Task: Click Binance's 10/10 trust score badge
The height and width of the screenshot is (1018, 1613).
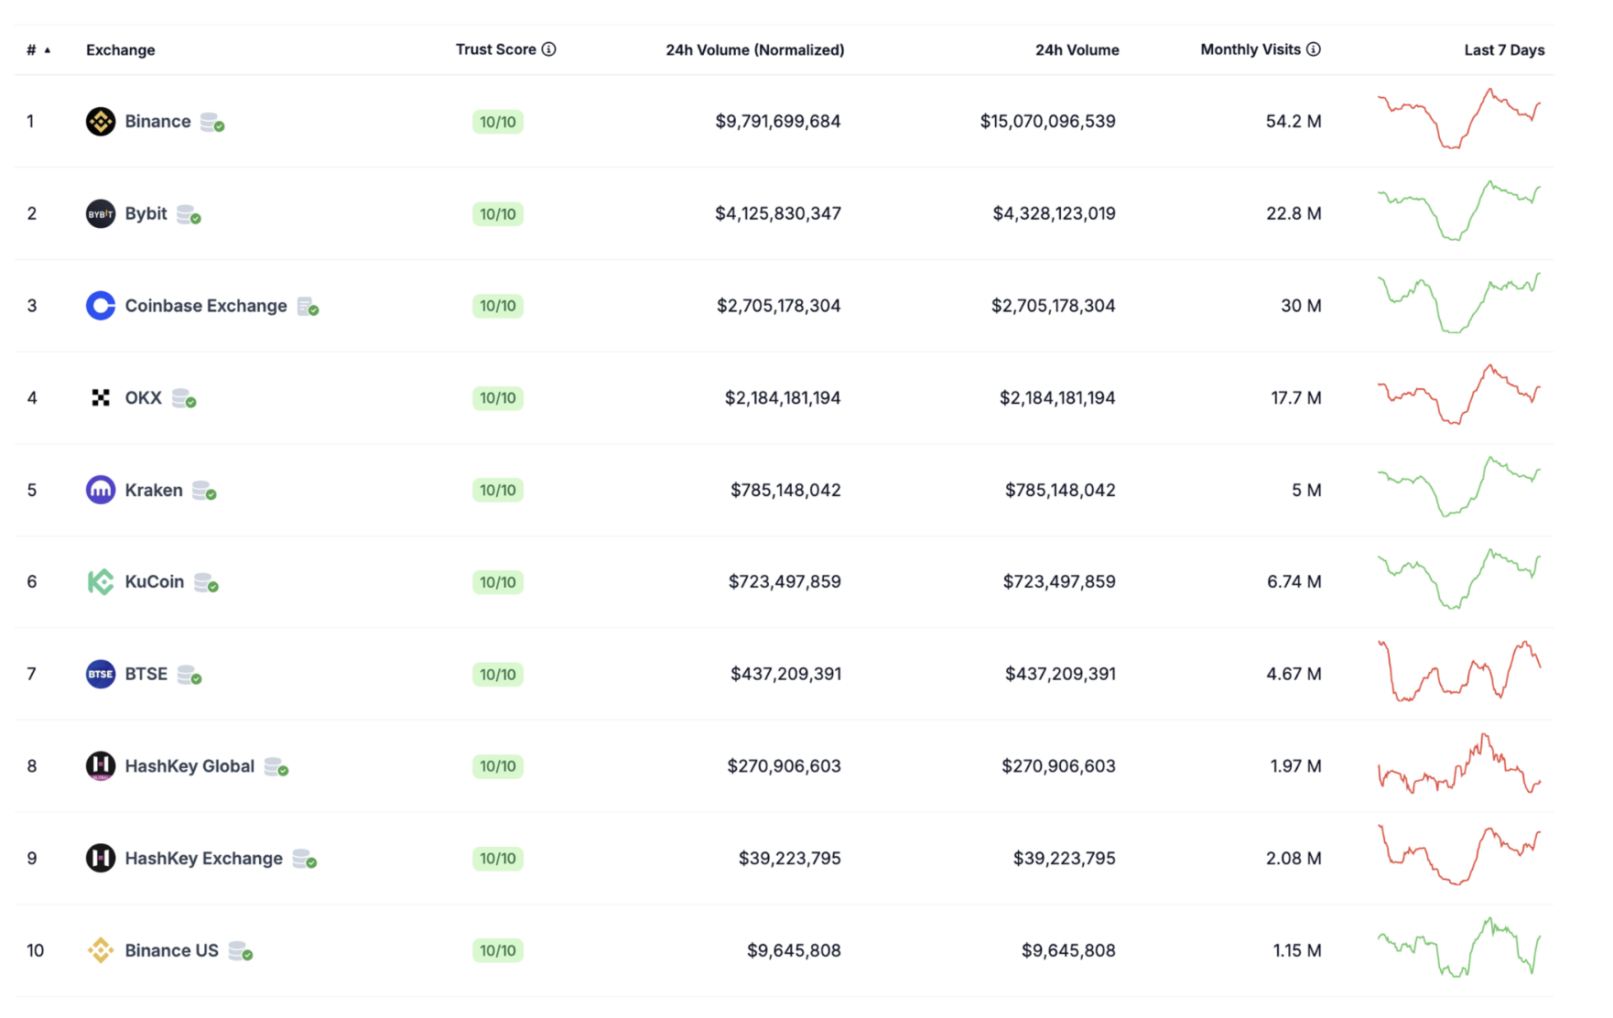Action: (x=497, y=123)
